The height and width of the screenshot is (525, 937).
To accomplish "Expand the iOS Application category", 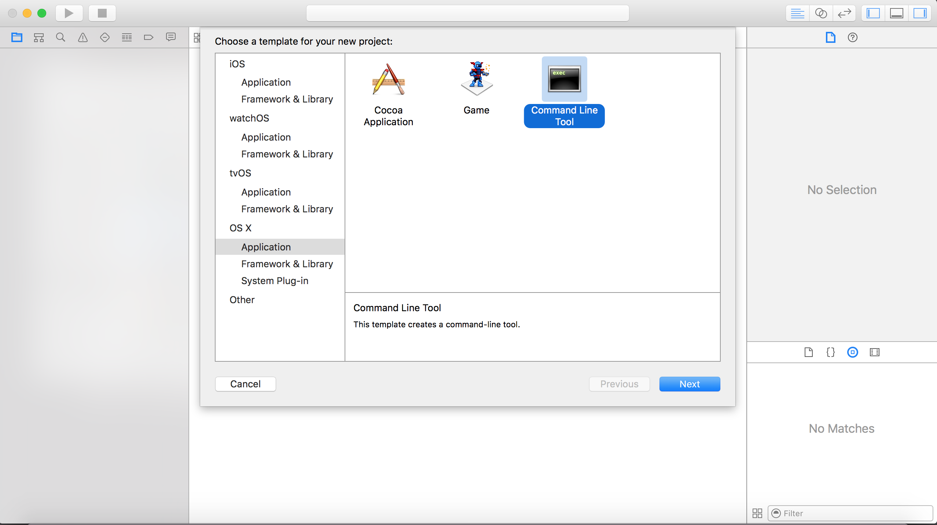I will tap(265, 82).
